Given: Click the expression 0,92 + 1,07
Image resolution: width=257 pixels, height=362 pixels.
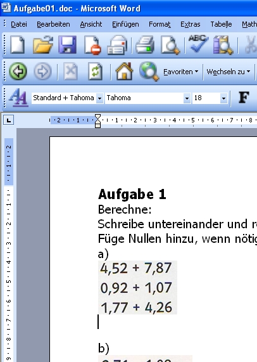Looking at the screenshot, I should 136,288.
